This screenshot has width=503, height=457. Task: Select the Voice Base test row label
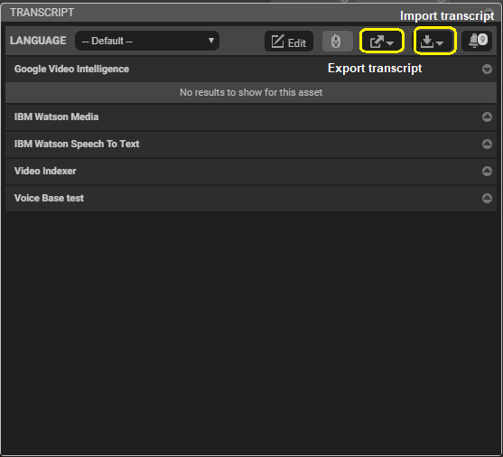pos(49,198)
